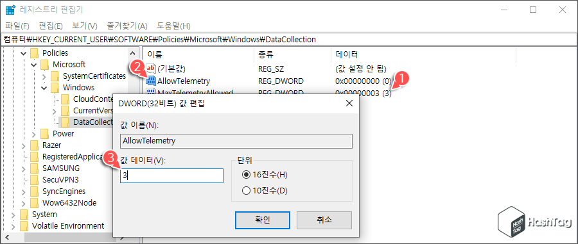Click the Windows folder icon in tree
Screen dimensions: 578x244
coord(55,88)
